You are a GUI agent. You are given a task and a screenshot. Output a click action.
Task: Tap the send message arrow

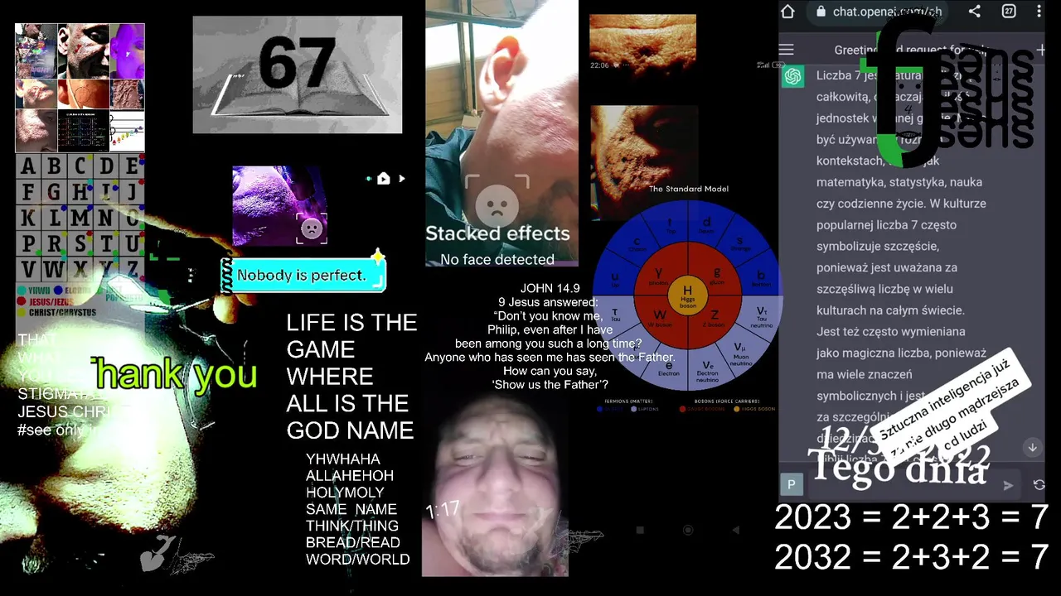click(x=1008, y=485)
